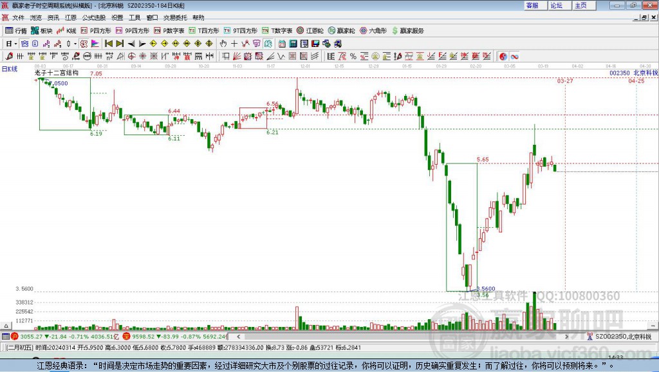The height and width of the screenshot is (372, 659).
Task: Toggle the blue knot pattern button
Action: tap(25, 44)
